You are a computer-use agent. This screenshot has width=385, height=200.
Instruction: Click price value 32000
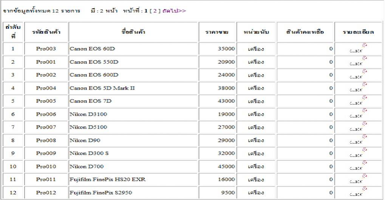(226, 153)
